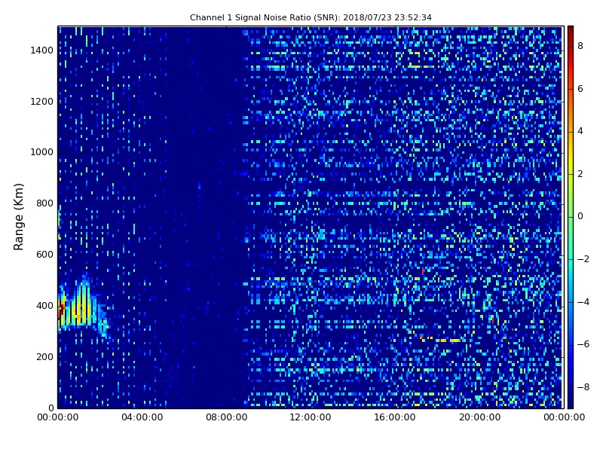This screenshot has width=603, height=452.
Task: Click the colorbar label 0
Action: click(580, 216)
